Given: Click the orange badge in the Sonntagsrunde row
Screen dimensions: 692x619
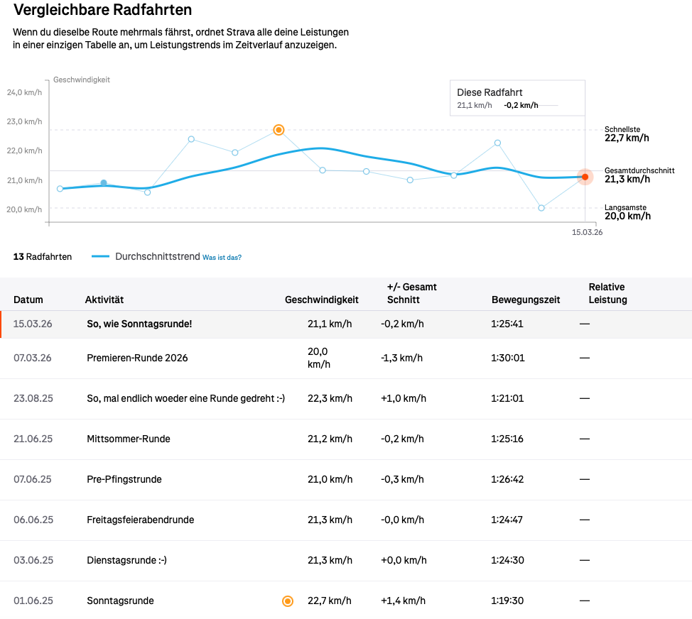Looking at the screenshot, I should pyautogui.click(x=288, y=601).
